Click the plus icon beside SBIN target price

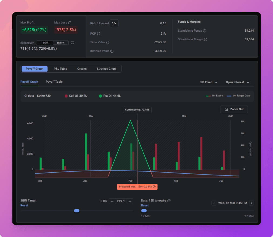[130, 201]
